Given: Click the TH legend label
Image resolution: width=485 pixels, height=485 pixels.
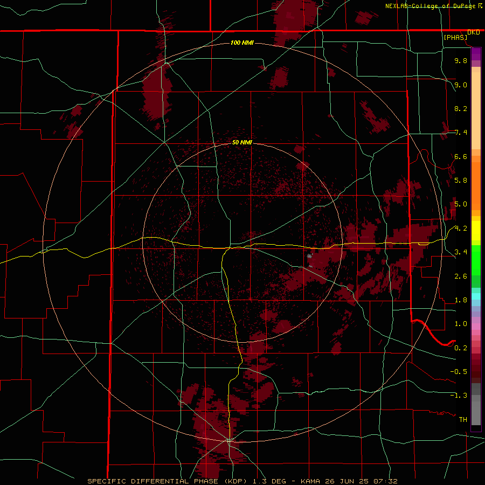Looking at the screenshot, I should (463, 420).
